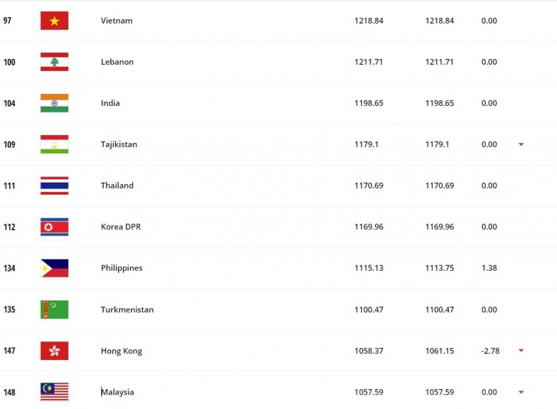Click the India flag icon
This screenshot has height=409, width=557.
[x=54, y=103]
